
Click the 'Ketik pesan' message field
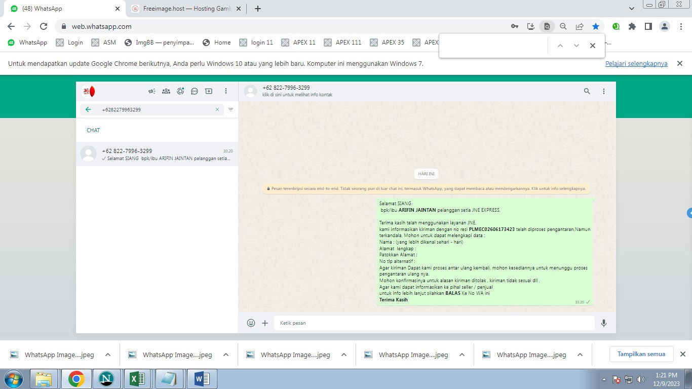point(434,323)
